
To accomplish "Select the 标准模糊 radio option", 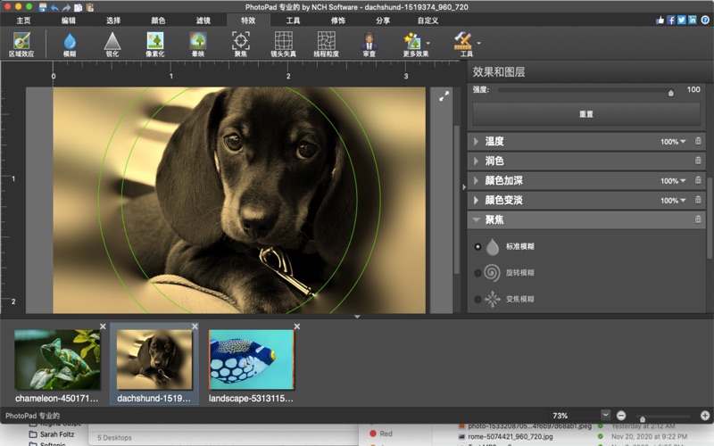I will point(478,246).
